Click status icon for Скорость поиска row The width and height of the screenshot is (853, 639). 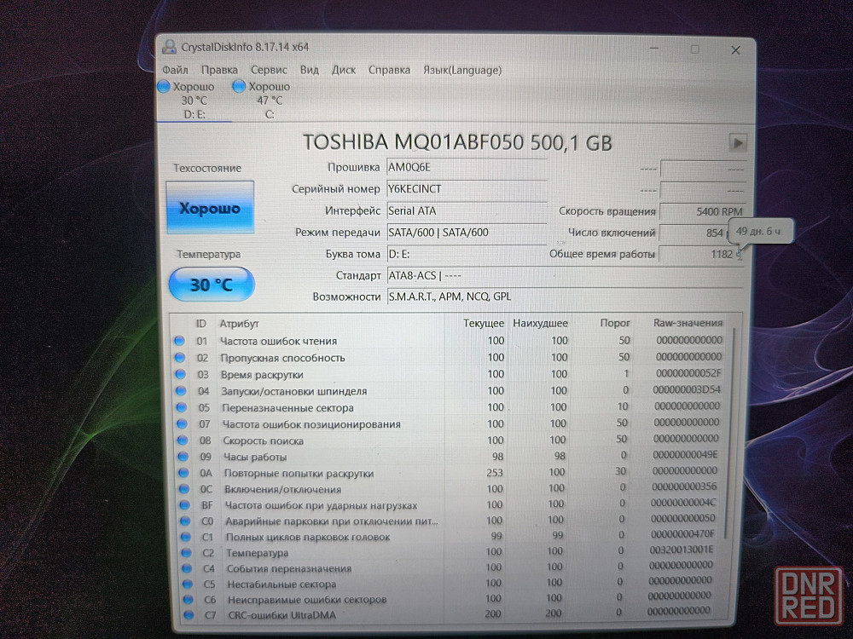click(183, 440)
